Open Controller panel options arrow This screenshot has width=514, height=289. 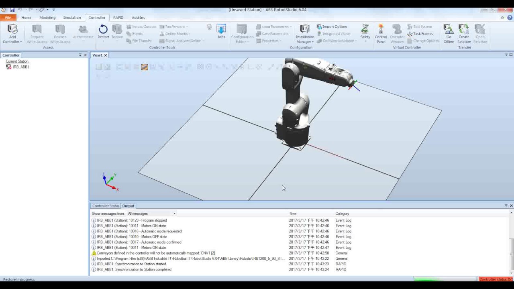click(x=80, y=55)
